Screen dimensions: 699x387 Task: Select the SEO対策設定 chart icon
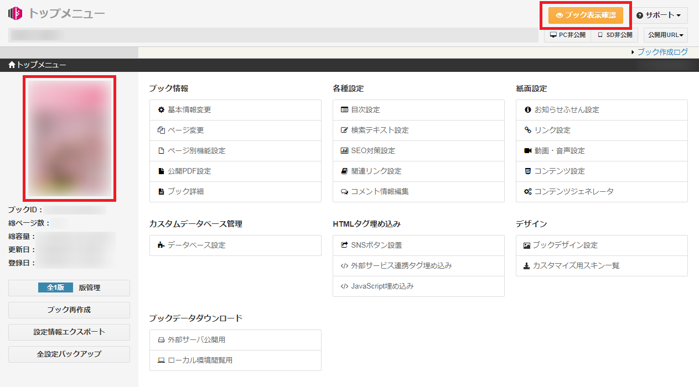(x=344, y=150)
